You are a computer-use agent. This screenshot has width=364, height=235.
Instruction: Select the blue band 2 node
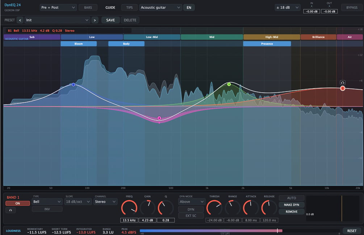(x=74, y=85)
